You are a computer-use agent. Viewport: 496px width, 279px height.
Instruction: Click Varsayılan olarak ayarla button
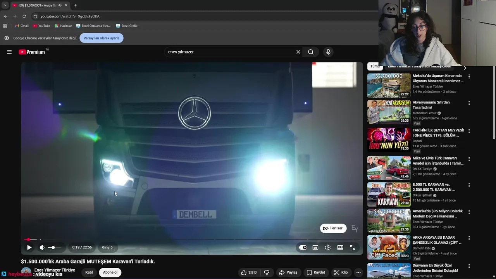[102, 38]
